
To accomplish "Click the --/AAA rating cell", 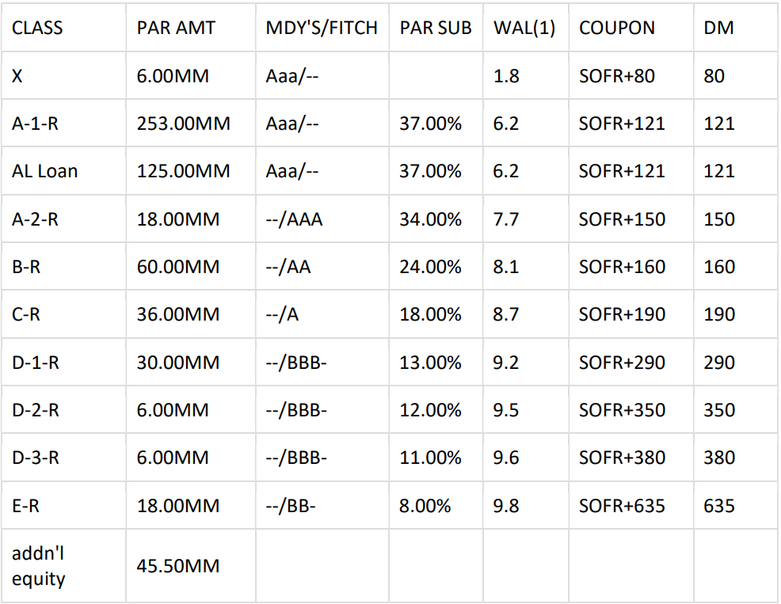I will [x=294, y=219].
